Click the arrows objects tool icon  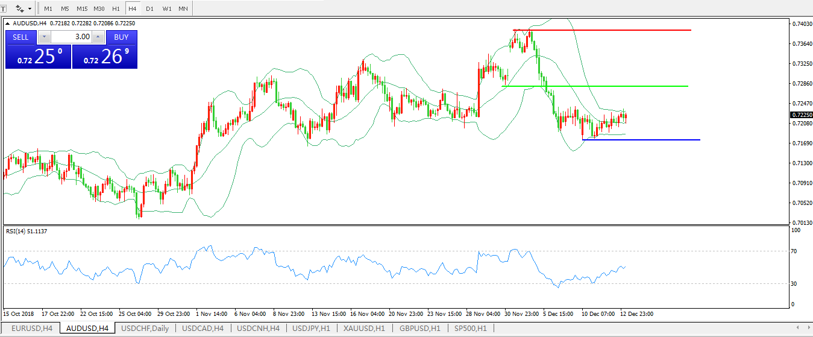20,8
